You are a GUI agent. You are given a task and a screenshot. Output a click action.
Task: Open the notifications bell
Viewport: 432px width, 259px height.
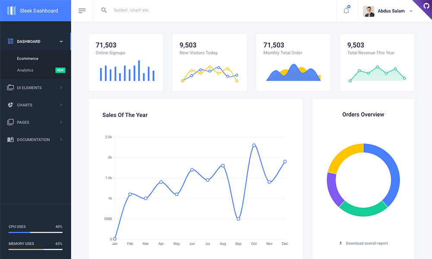pos(346,11)
